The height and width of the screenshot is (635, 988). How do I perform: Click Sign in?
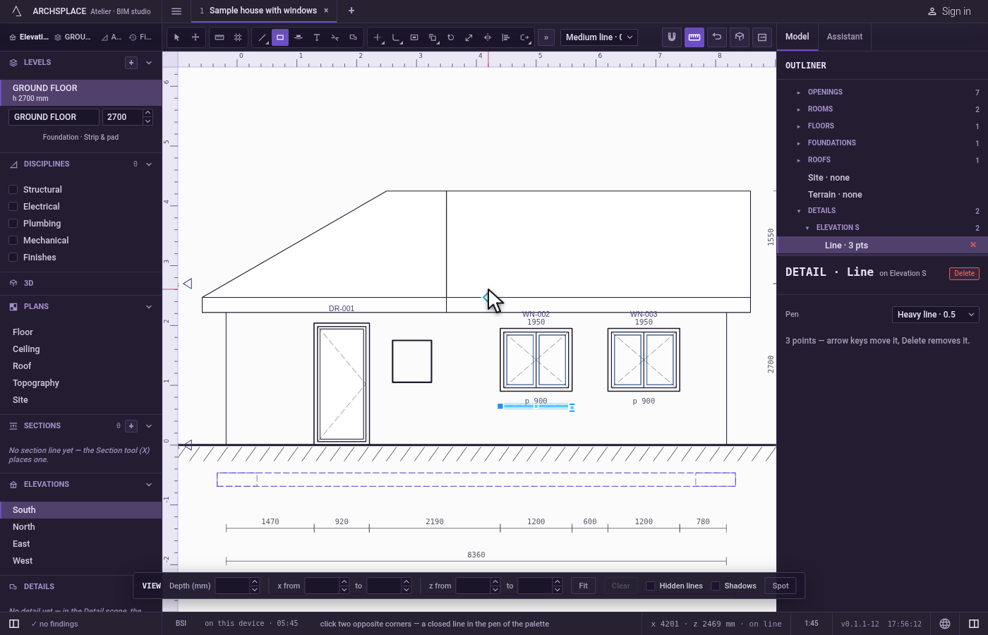click(949, 11)
